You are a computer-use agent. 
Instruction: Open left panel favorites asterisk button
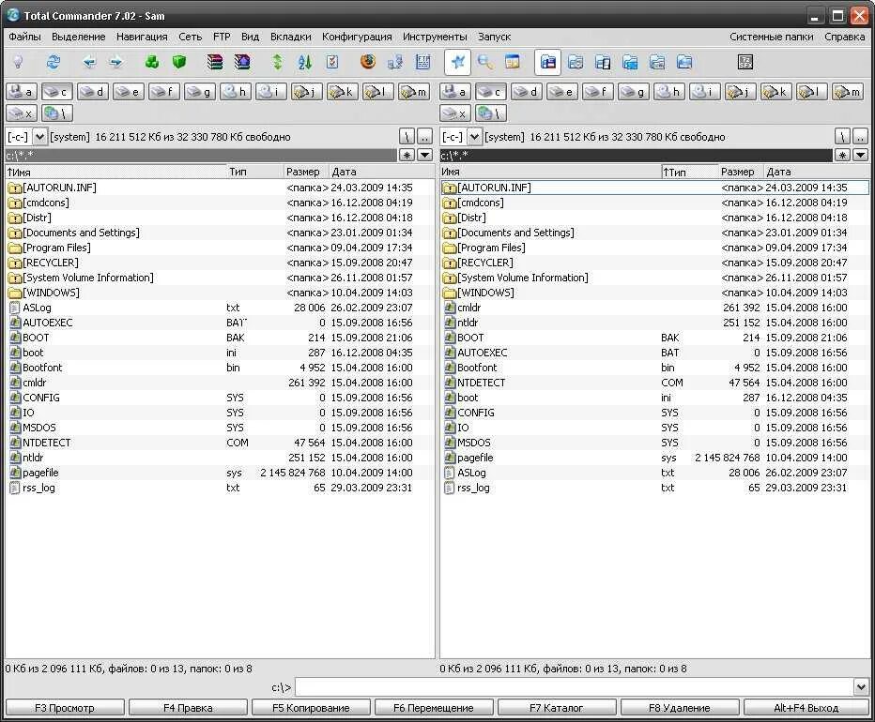[407, 155]
